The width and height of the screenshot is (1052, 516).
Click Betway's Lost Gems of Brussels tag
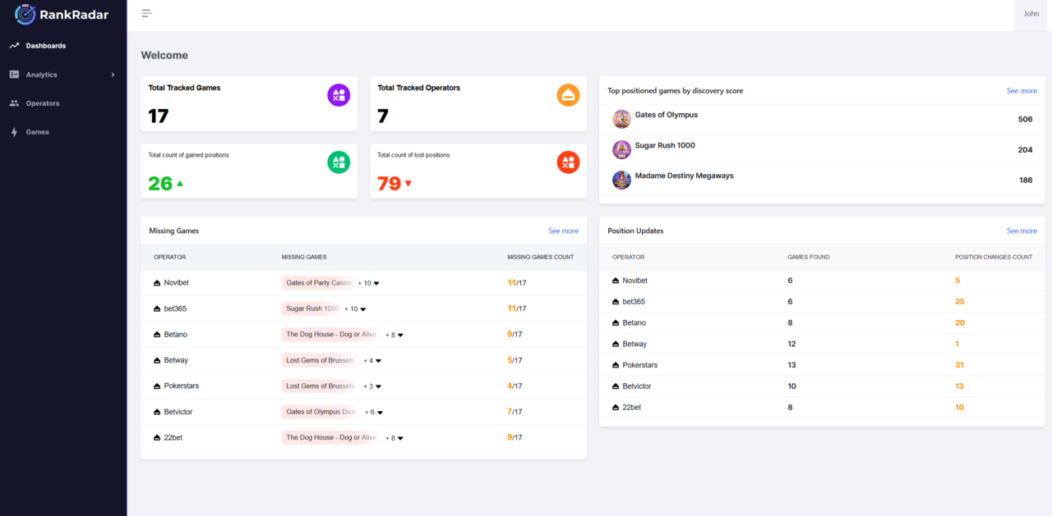320,361
